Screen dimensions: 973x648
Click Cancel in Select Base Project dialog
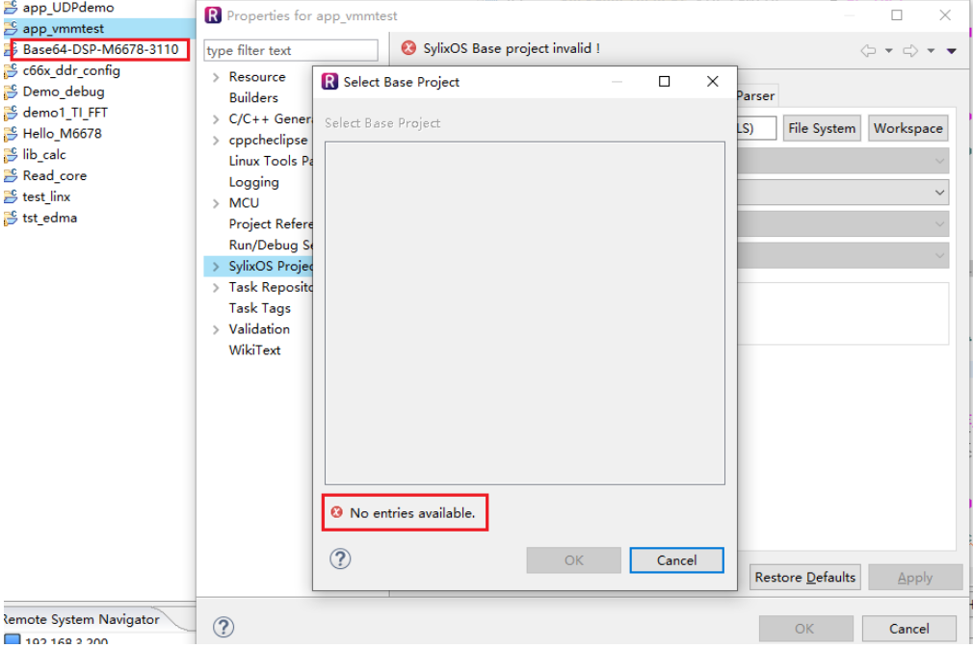pyautogui.click(x=676, y=560)
